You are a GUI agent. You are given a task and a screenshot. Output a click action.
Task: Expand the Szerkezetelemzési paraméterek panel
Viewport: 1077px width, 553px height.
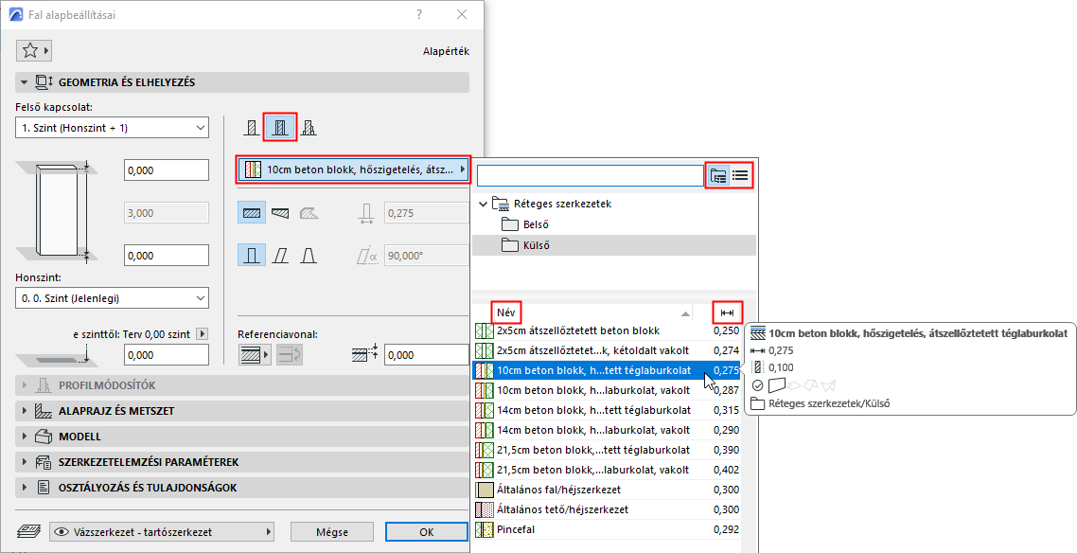[25, 462]
